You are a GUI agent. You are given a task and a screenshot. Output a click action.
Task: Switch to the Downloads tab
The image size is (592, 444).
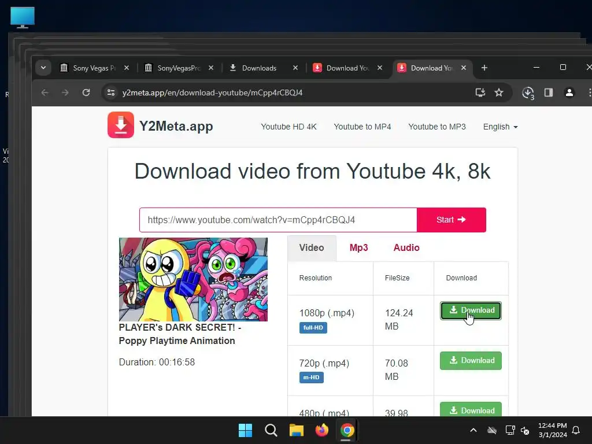[259, 68]
